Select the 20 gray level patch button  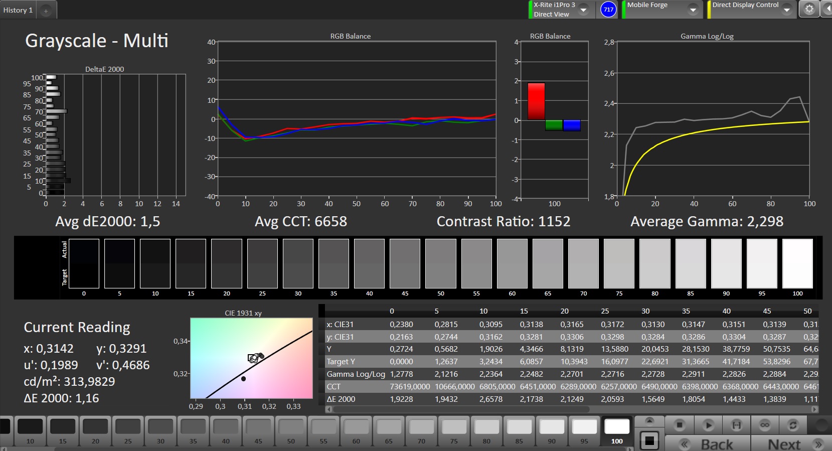click(x=95, y=431)
